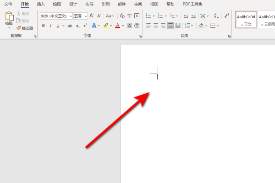Toggle justify alignment
This screenshot has height=183, width=275.
click(x=170, y=26)
